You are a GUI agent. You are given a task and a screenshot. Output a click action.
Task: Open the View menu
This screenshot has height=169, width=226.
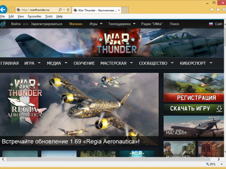point(21,16)
